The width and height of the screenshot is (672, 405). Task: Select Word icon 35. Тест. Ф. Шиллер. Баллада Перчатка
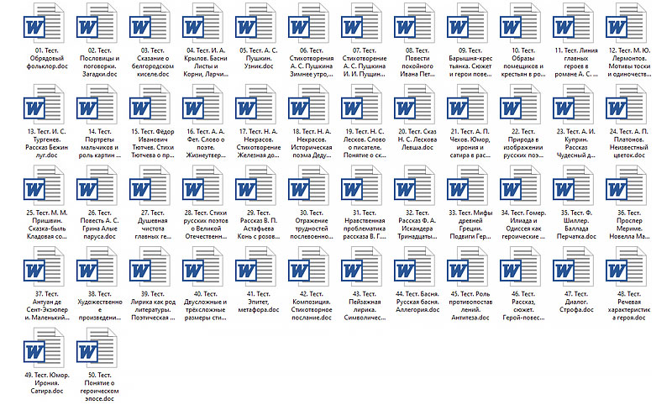coord(574,186)
